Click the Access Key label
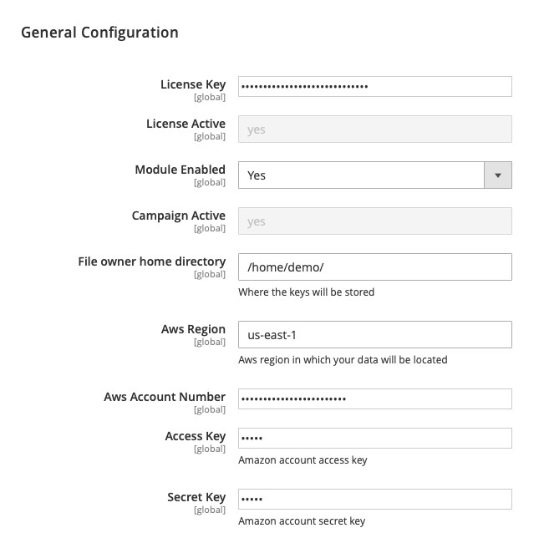Viewport: 544px width, 538px height. 196,436
